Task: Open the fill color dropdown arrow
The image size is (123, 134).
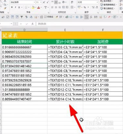Action: click(36, 7)
